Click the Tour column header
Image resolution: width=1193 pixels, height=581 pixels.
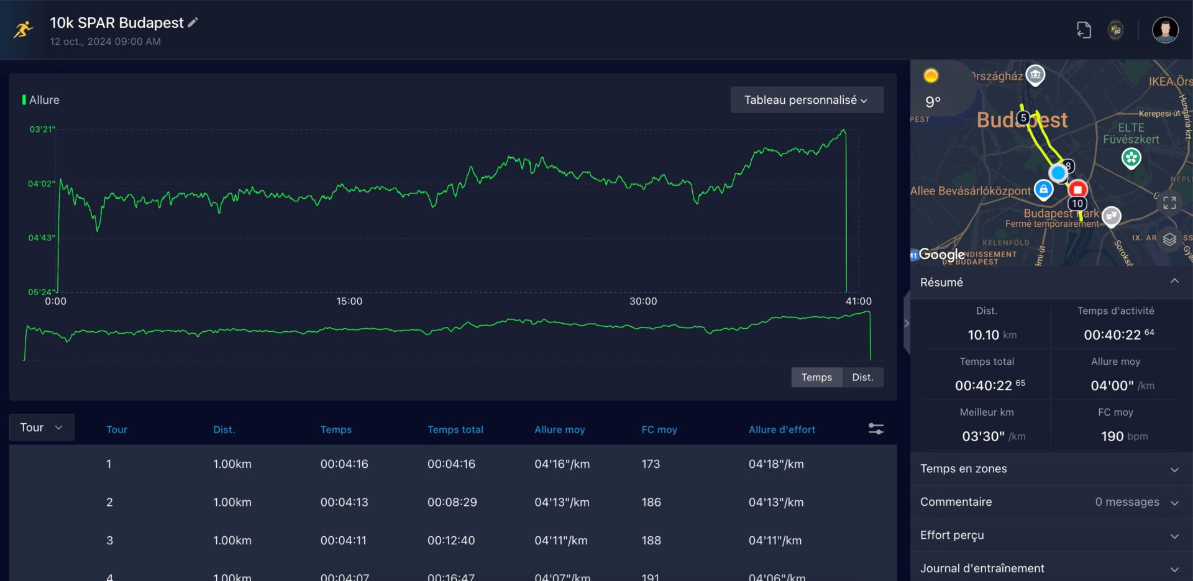[x=117, y=429]
